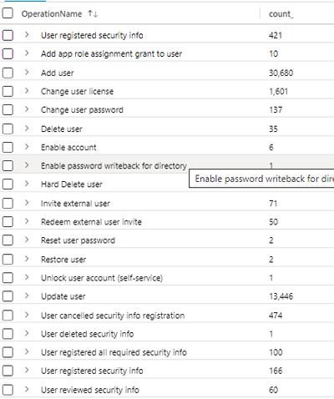The width and height of the screenshot is (334, 399).
Task: Expand the User cancelled security info registration row
Action: click(x=27, y=315)
